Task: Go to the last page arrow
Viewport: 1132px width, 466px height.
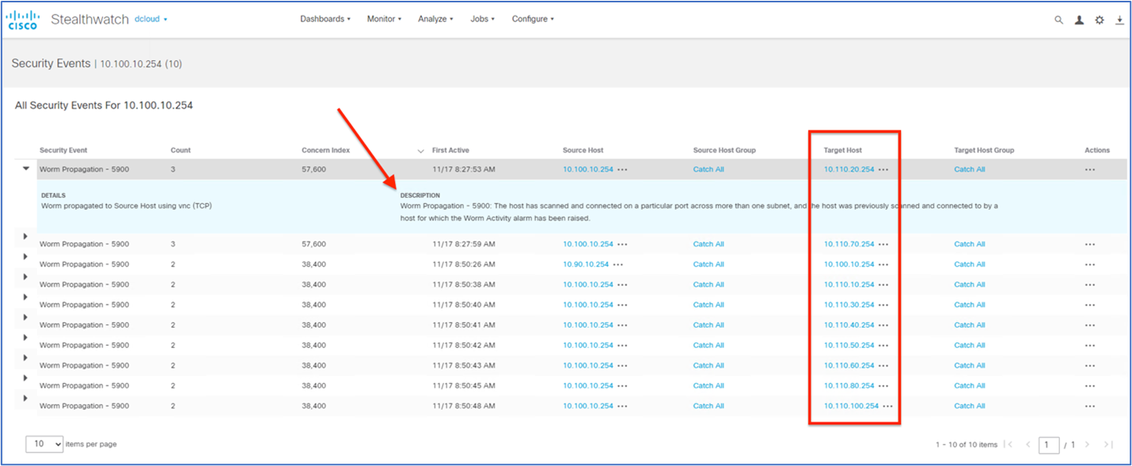Action: click(x=1108, y=445)
